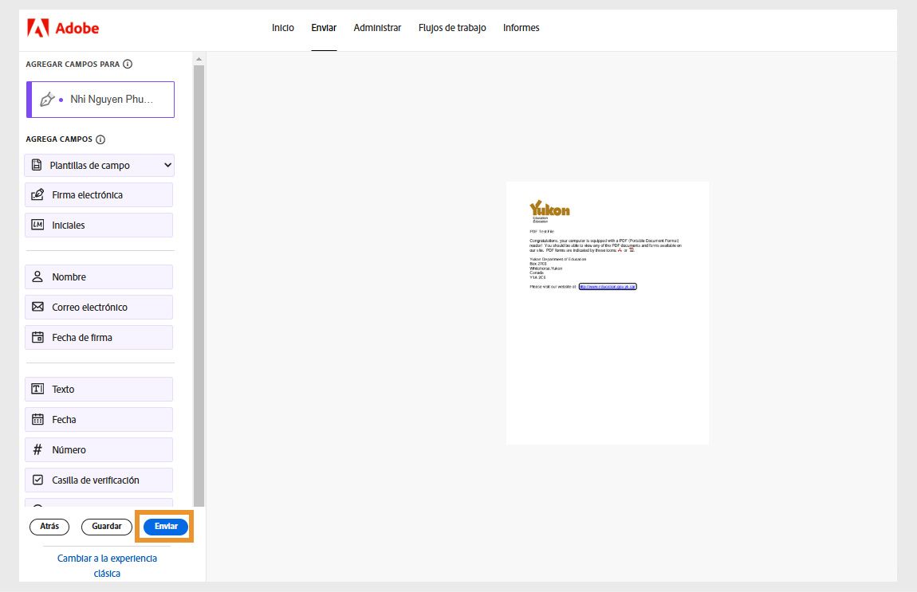Click the field panel scrollbar
The image size is (917, 592).
point(199,285)
